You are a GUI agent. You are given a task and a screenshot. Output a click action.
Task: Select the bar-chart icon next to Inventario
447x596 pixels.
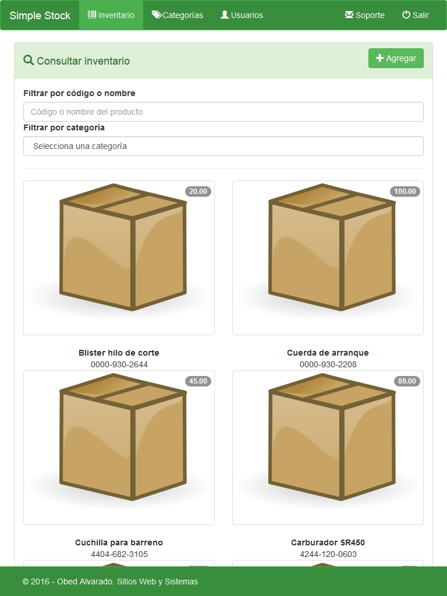[x=91, y=15]
